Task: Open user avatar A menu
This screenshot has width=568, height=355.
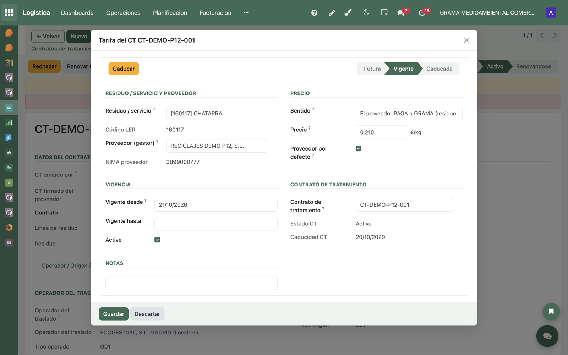Action: point(551,13)
